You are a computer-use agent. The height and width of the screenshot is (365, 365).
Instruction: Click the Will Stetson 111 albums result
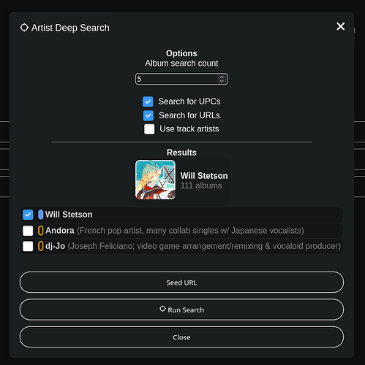(182, 180)
